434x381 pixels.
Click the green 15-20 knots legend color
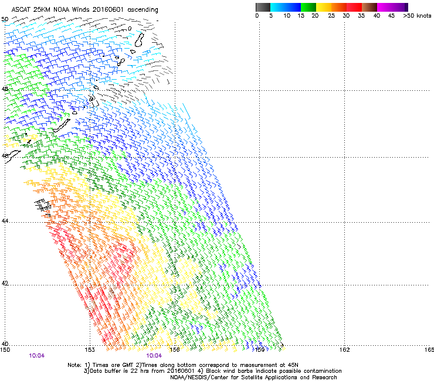click(308, 7)
